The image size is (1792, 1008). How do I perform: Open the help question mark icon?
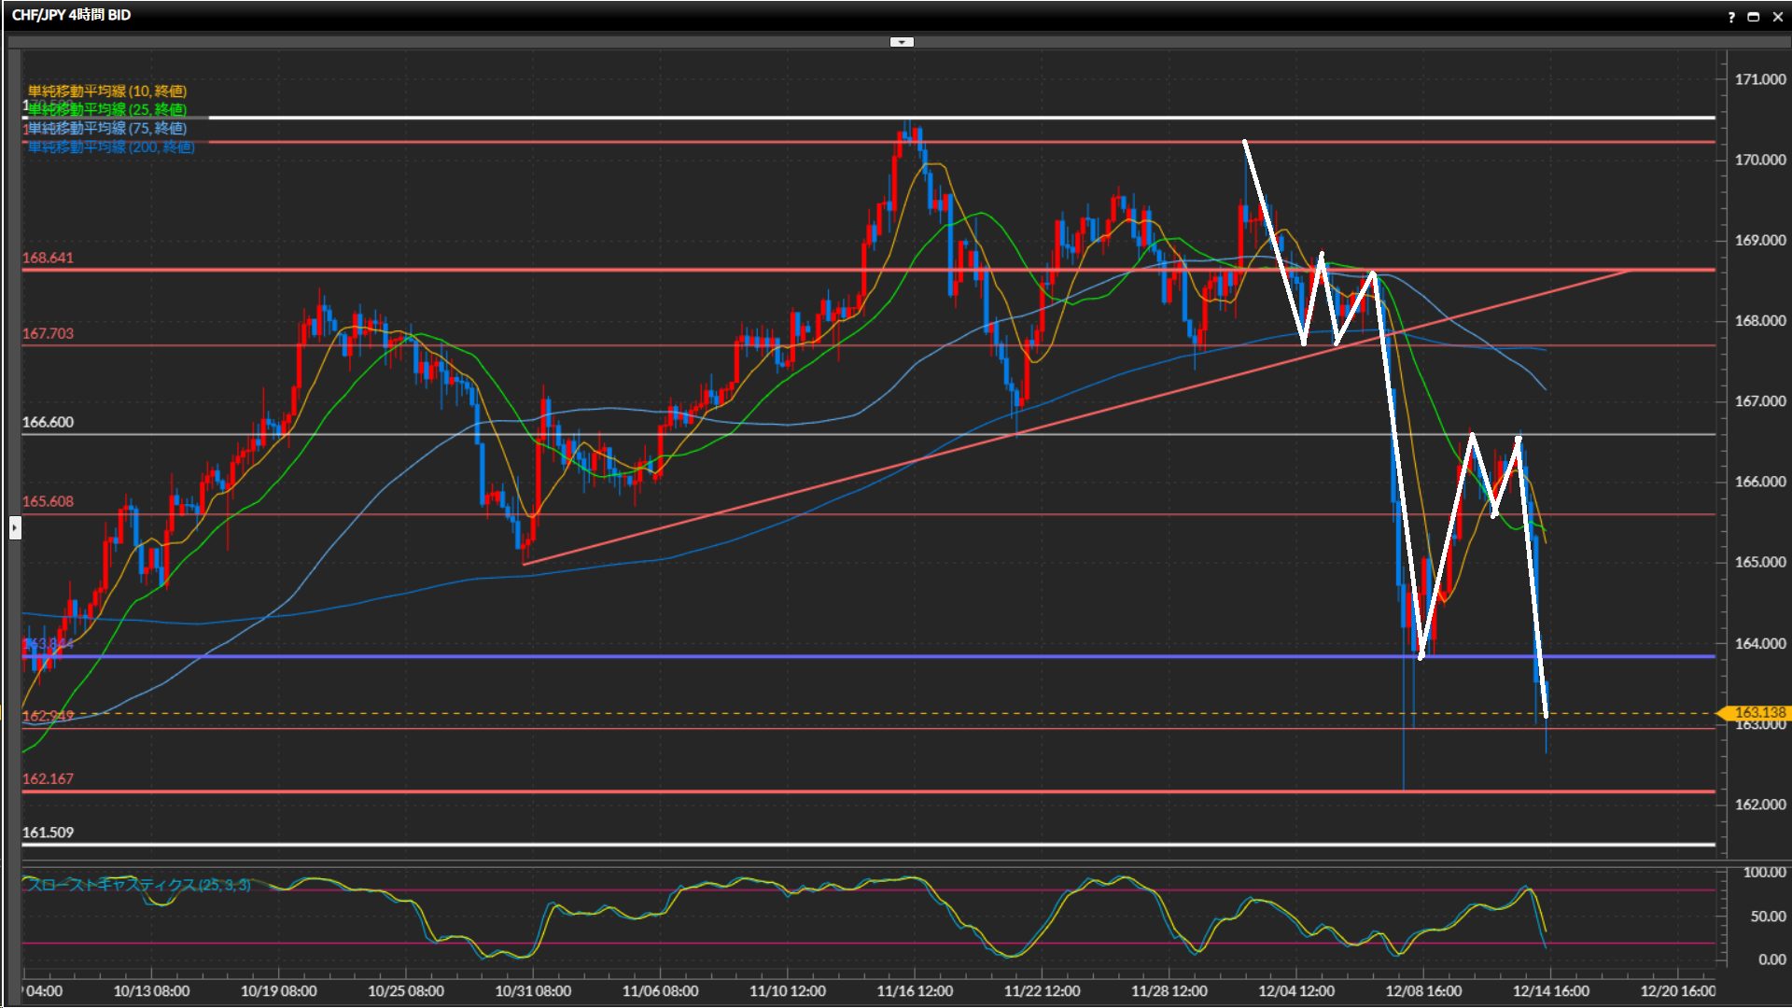(1731, 17)
